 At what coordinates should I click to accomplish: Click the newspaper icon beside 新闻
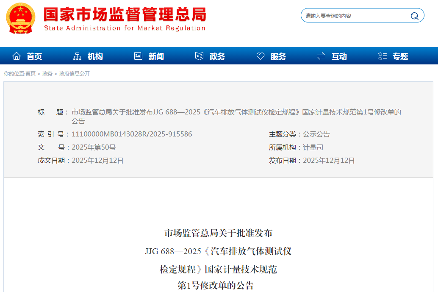pyautogui.click(x=138, y=56)
